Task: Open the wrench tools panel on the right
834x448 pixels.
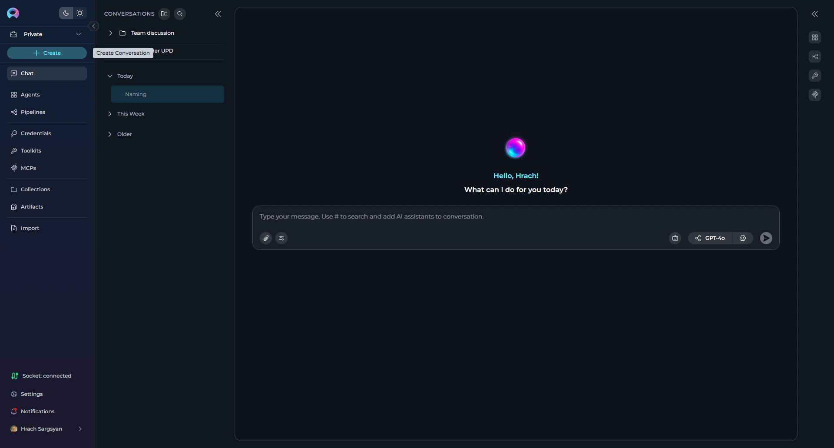Action: (x=815, y=75)
